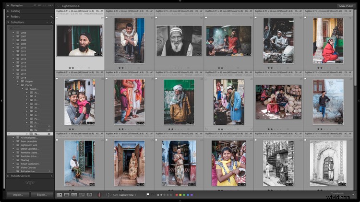Click the Collections plus icon

pyautogui.click(x=51, y=22)
